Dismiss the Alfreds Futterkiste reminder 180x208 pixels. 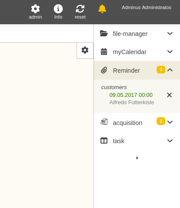click(x=169, y=95)
